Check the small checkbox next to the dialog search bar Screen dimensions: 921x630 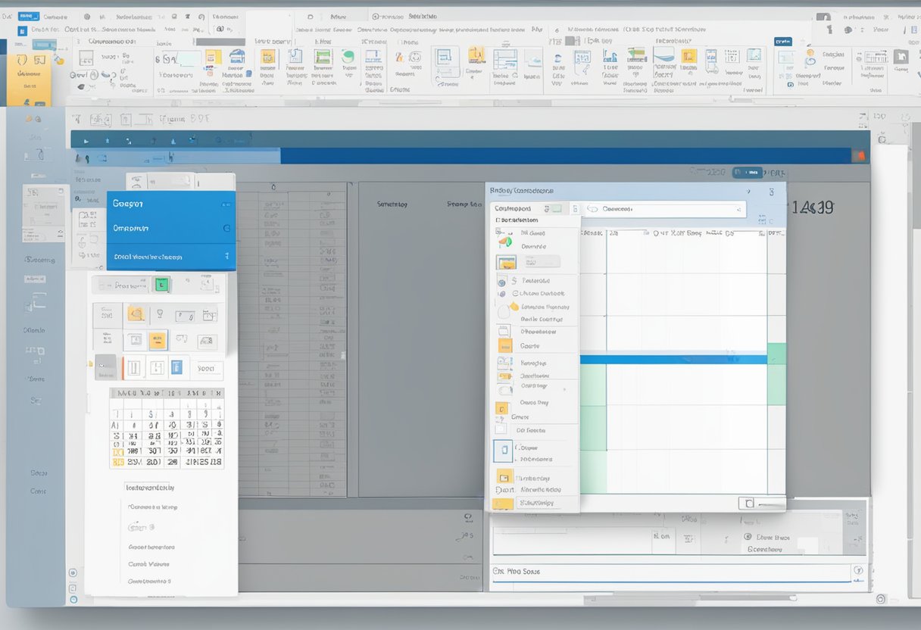pos(575,210)
